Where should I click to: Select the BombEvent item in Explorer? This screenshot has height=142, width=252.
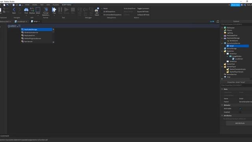pyautogui.click(x=233, y=41)
